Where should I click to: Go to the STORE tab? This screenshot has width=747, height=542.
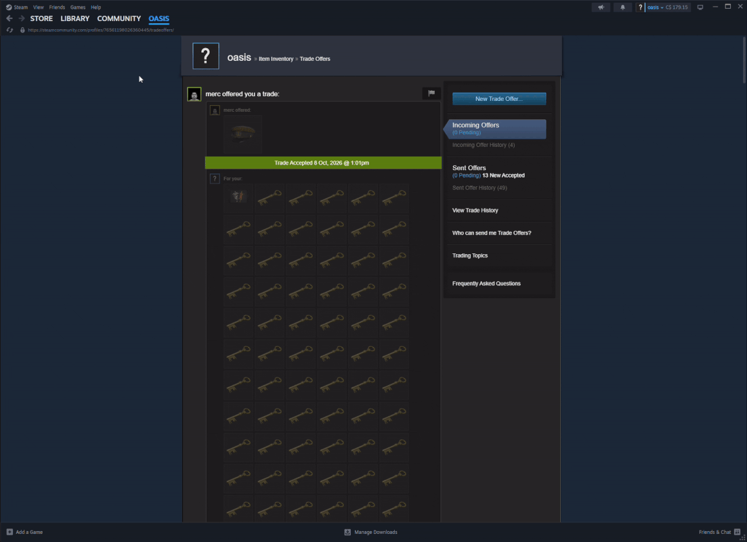(41, 18)
